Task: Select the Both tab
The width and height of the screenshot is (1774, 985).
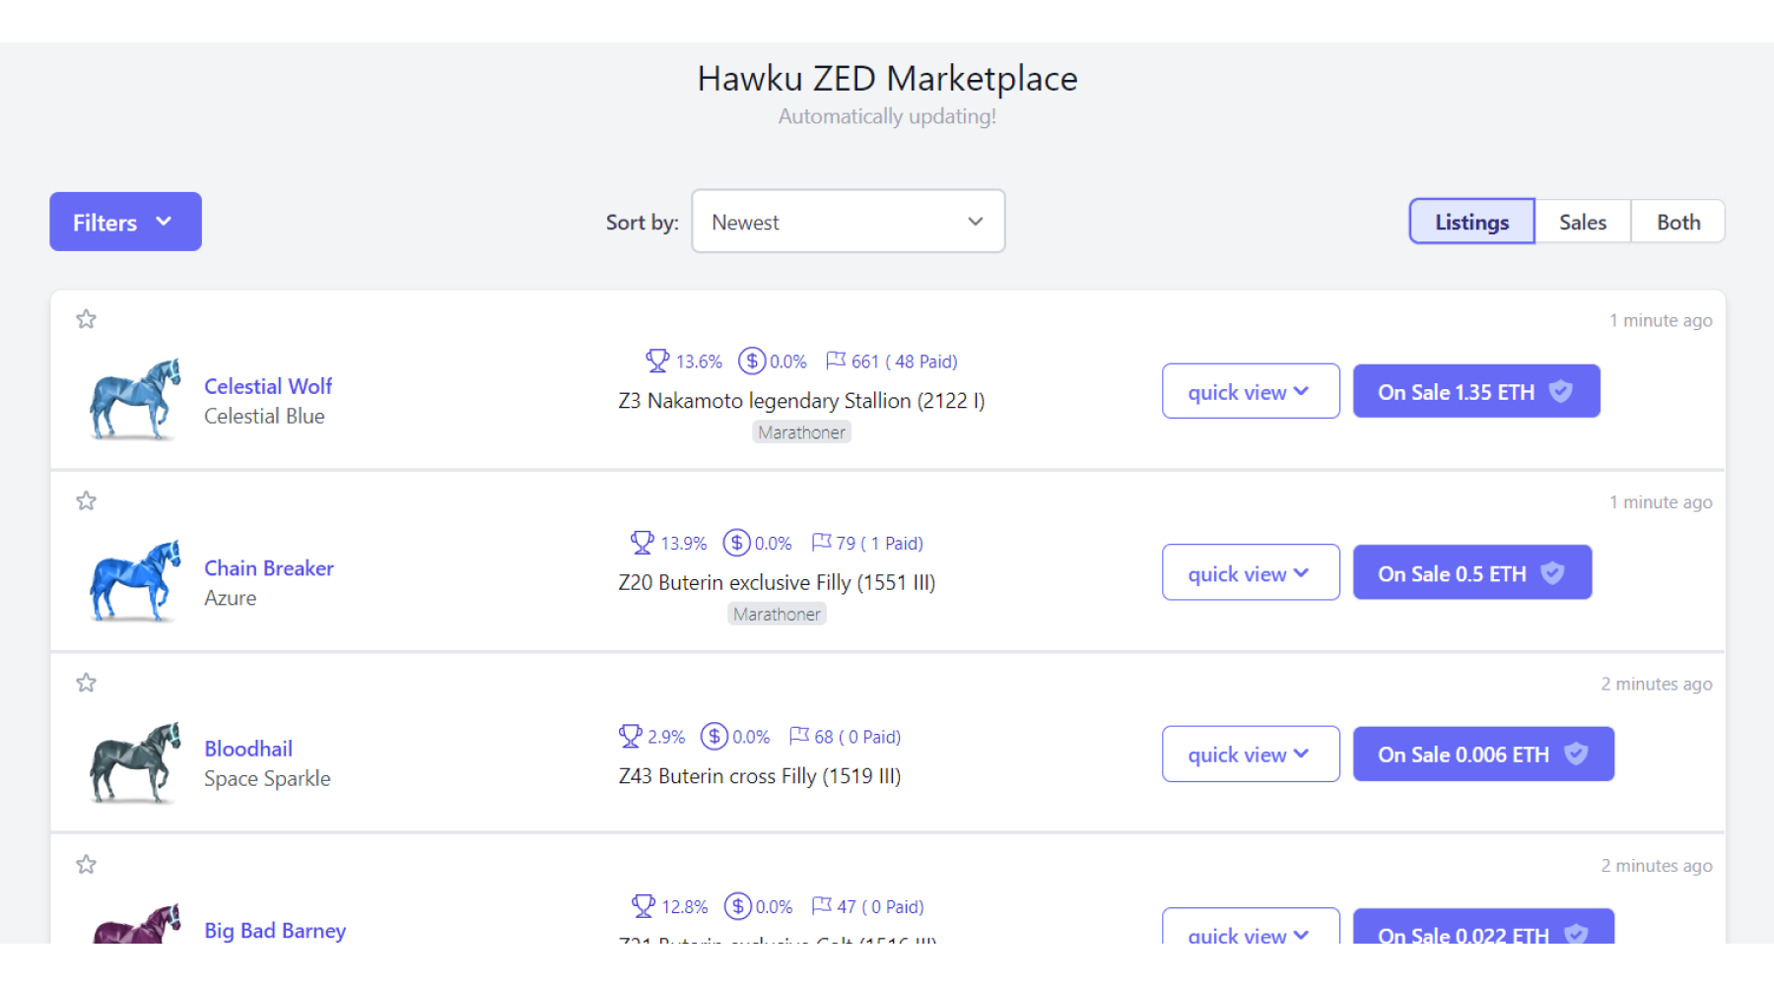Action: (x=1677, y=222)
